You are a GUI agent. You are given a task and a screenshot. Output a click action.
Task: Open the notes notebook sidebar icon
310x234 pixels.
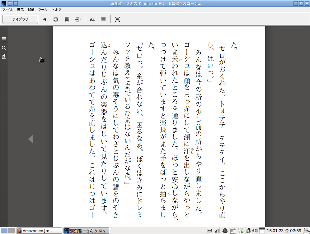pos(4,57)
